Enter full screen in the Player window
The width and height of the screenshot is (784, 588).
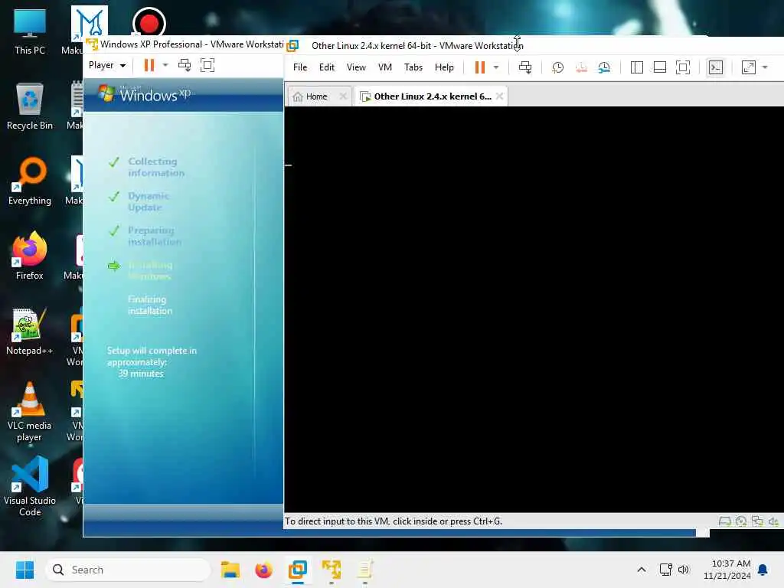tap(207, 65)
